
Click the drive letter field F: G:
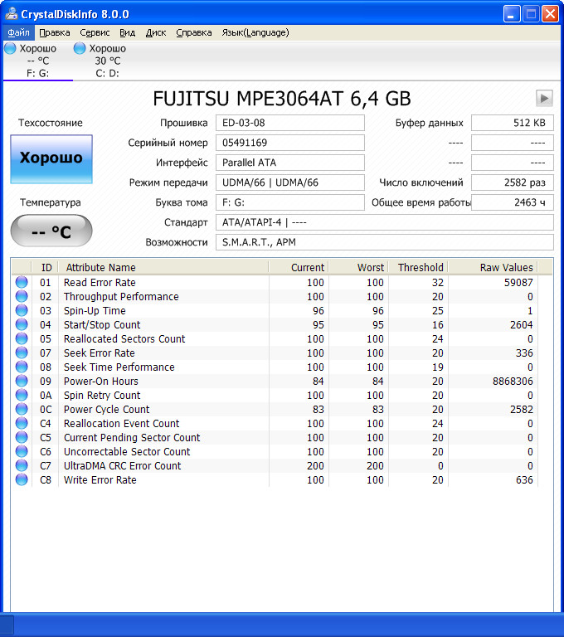(290, 202)
